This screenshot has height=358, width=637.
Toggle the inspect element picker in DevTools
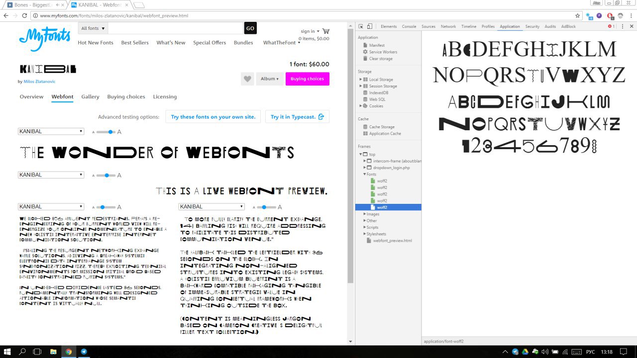point(361,26)
